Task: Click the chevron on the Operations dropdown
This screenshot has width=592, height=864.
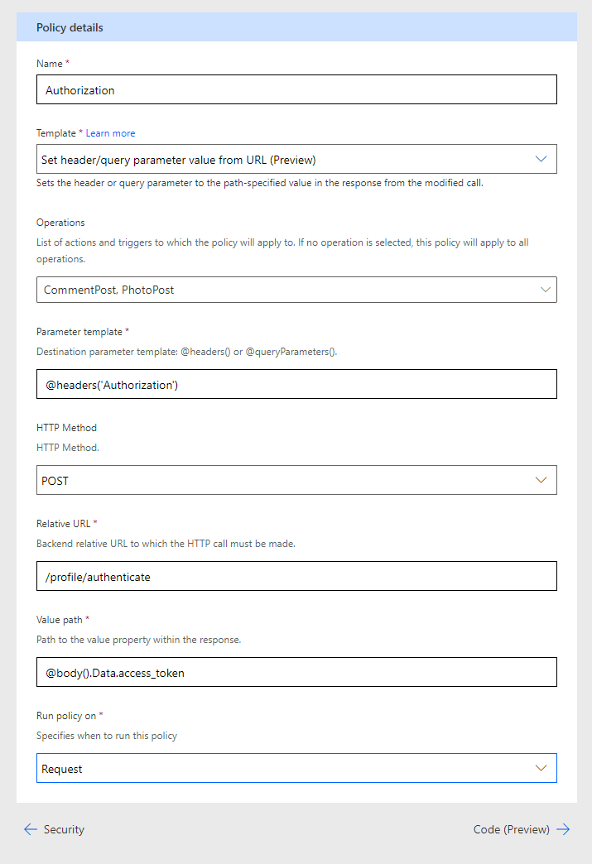Action: [545, 290]
